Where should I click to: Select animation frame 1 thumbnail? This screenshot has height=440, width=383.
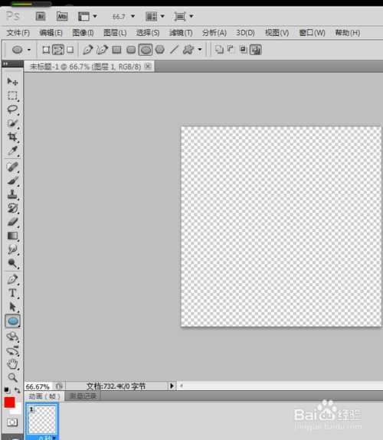42,419
